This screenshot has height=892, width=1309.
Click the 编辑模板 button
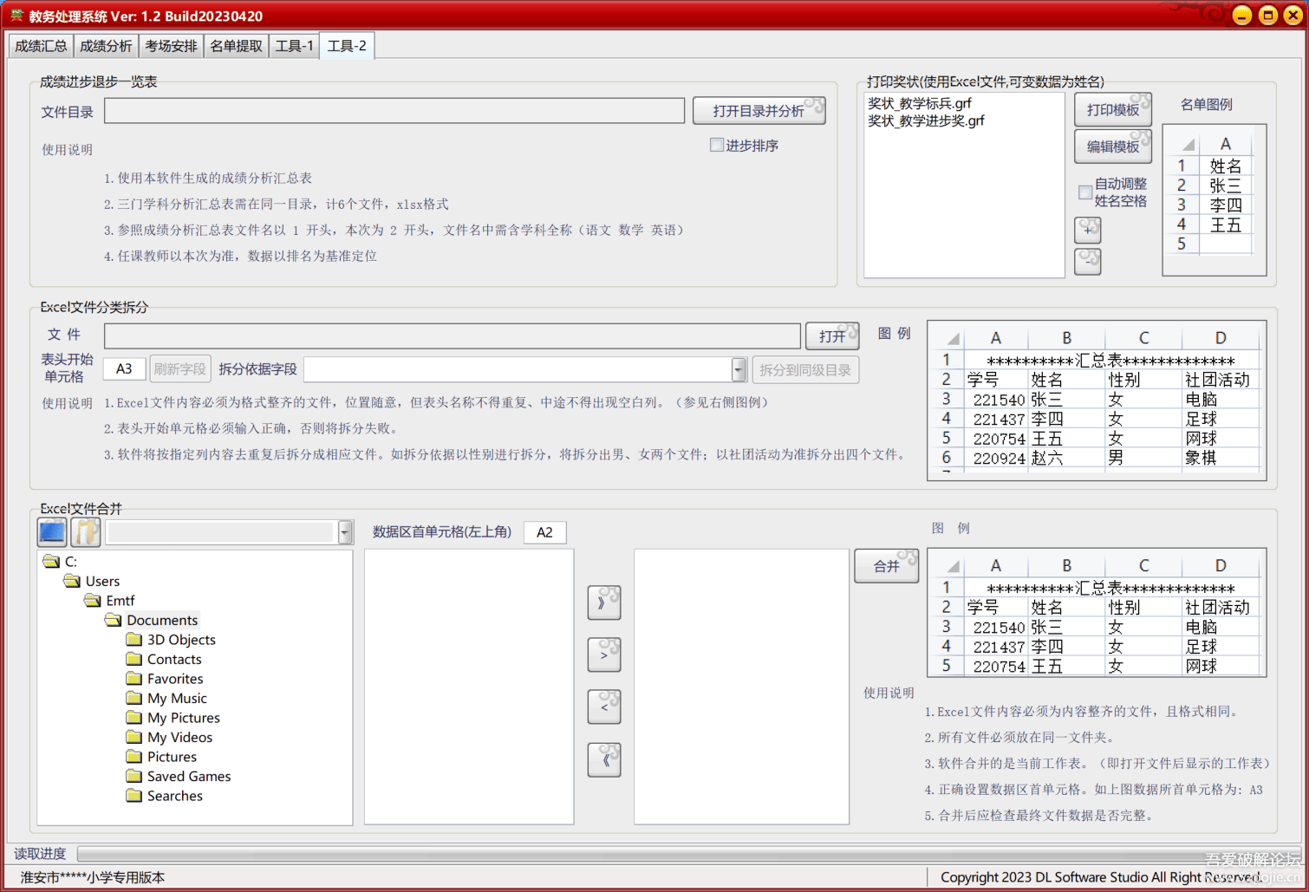pos(1113,146)
